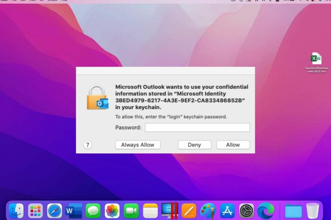Open Launchpad in the dock
The width and height of the screenshot is (331, 220).
[x=35, y=211]
